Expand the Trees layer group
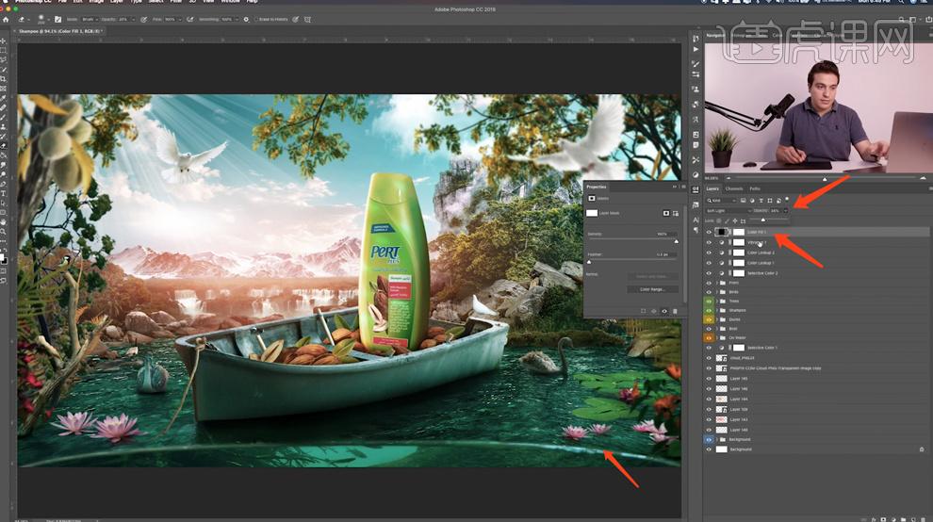933x522 pixels. click(717, 302)
